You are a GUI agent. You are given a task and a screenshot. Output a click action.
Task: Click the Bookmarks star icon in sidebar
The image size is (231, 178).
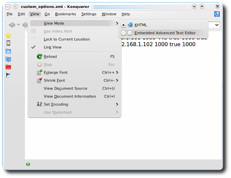(x=8, y=35)
